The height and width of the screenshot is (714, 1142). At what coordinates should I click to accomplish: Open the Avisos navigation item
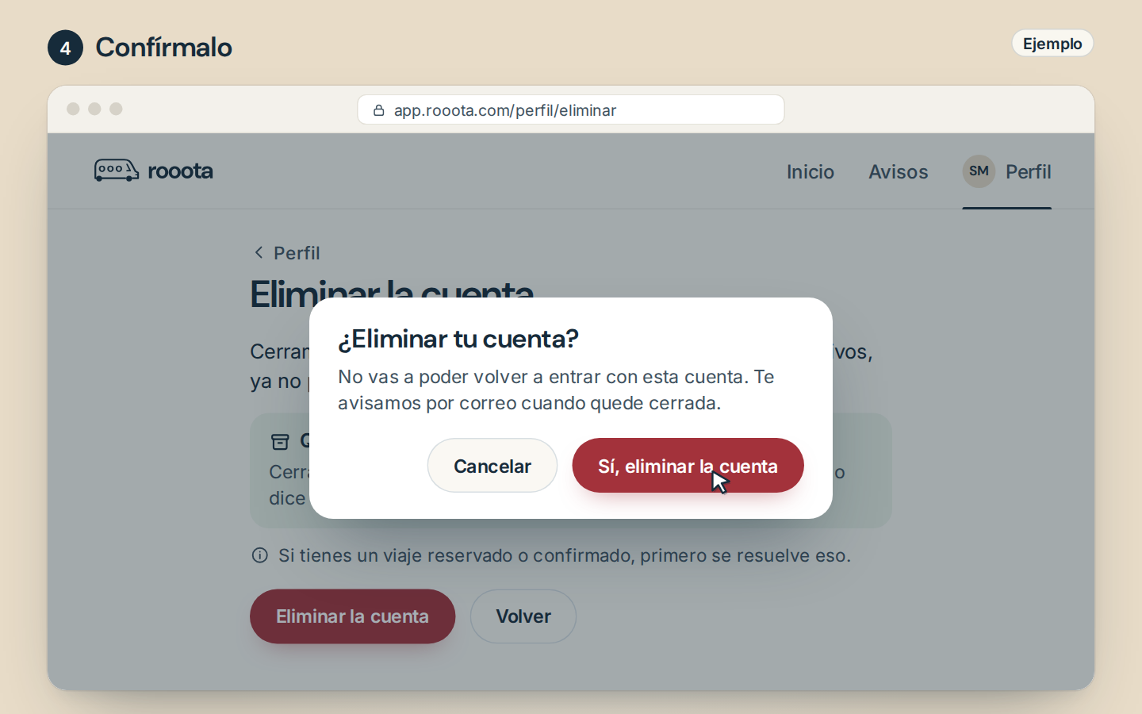coord(899,171)
